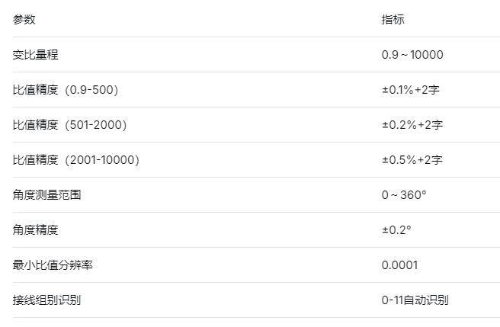Click the '0.9～10000' range value
This screenshot has height=327, width=500.
412,55
